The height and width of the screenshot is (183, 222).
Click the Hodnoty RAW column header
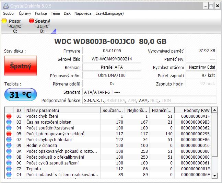tap(193, 110)
